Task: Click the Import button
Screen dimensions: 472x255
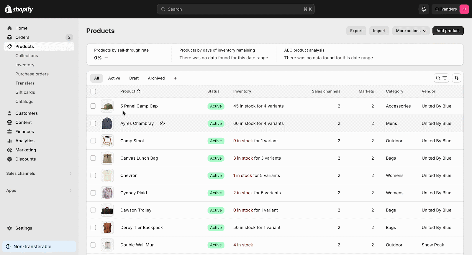Action: coord(379,31)
